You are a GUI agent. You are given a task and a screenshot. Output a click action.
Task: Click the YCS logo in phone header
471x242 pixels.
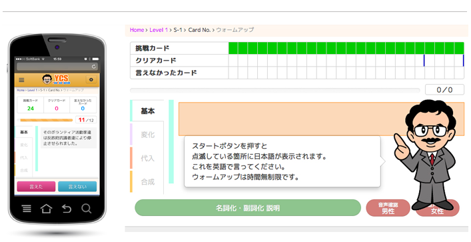tap(56, 79)
